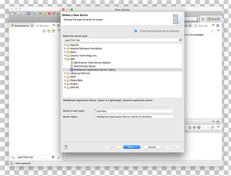Open the Task List view menu arrow
The height and width of the screenshot is (176, 231).
(x=218, y=30)
